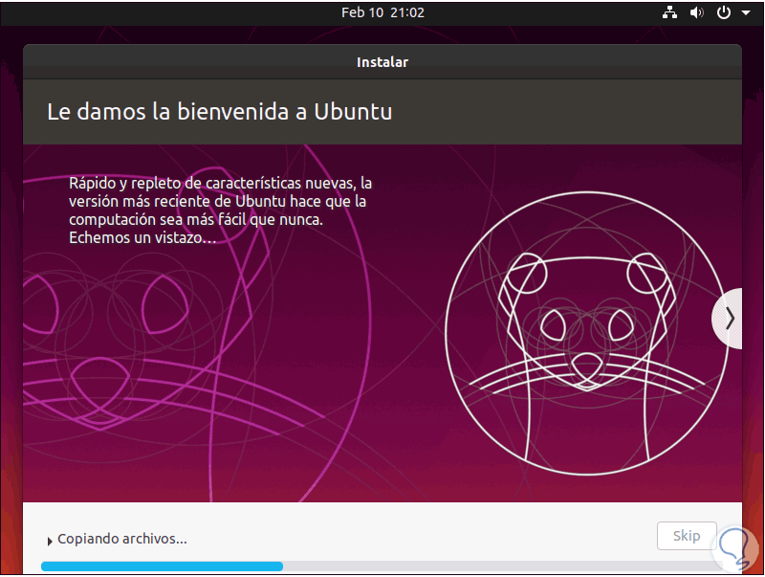This screenshot has height=577, width=765.
Task: Open the power icon menu
Action: (x=724, y=12)
